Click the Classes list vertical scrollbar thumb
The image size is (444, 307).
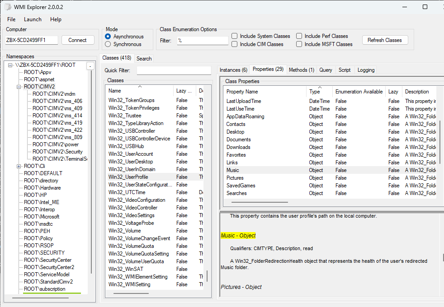tap(208, 275)
